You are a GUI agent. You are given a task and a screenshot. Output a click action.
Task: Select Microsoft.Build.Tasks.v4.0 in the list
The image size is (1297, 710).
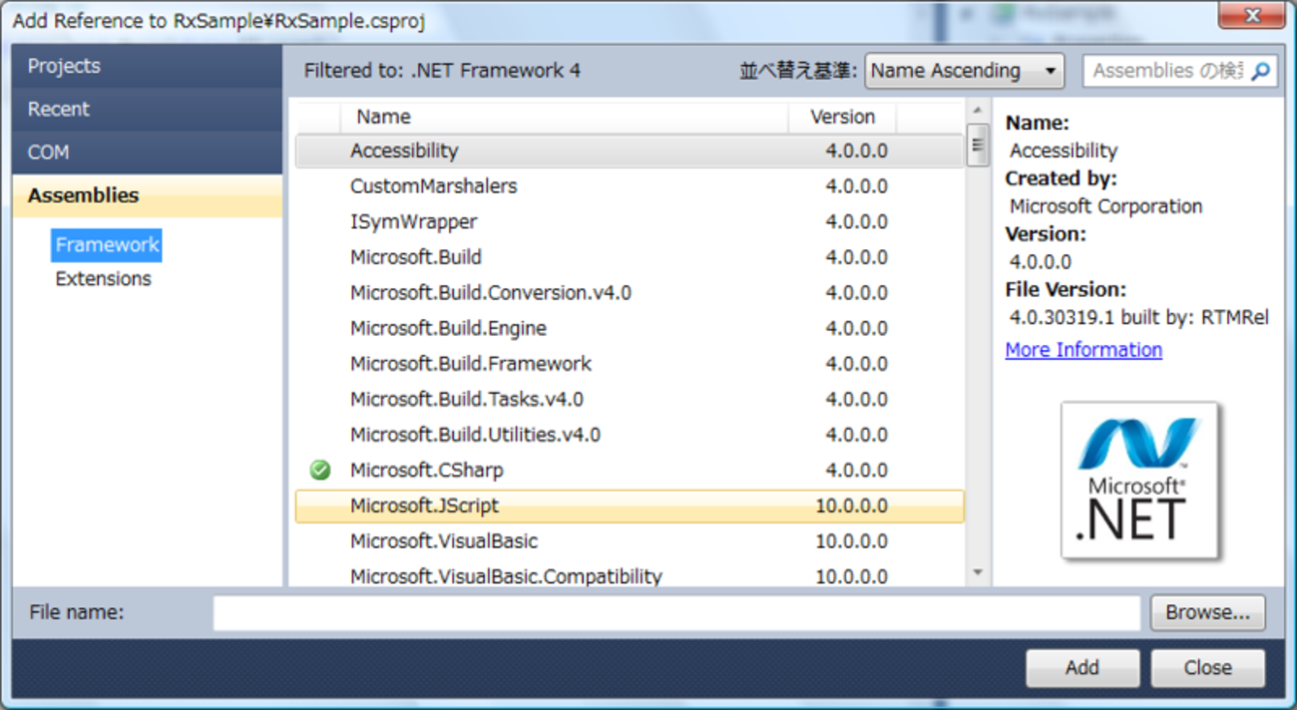click(630, 400)
